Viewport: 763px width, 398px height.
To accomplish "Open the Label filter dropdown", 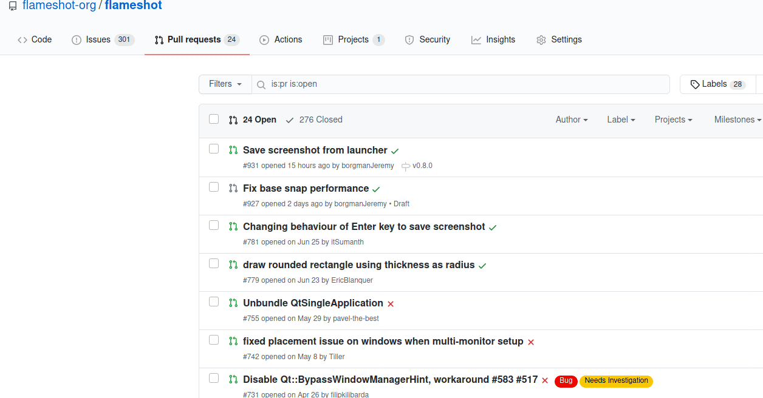I will coord(621,120).
